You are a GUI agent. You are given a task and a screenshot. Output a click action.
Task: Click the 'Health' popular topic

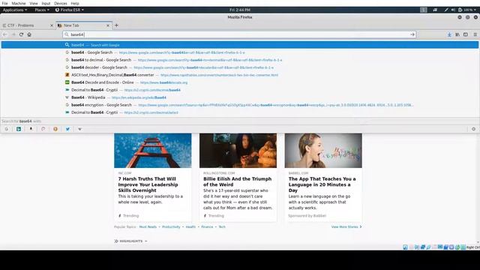click(190, 226)
